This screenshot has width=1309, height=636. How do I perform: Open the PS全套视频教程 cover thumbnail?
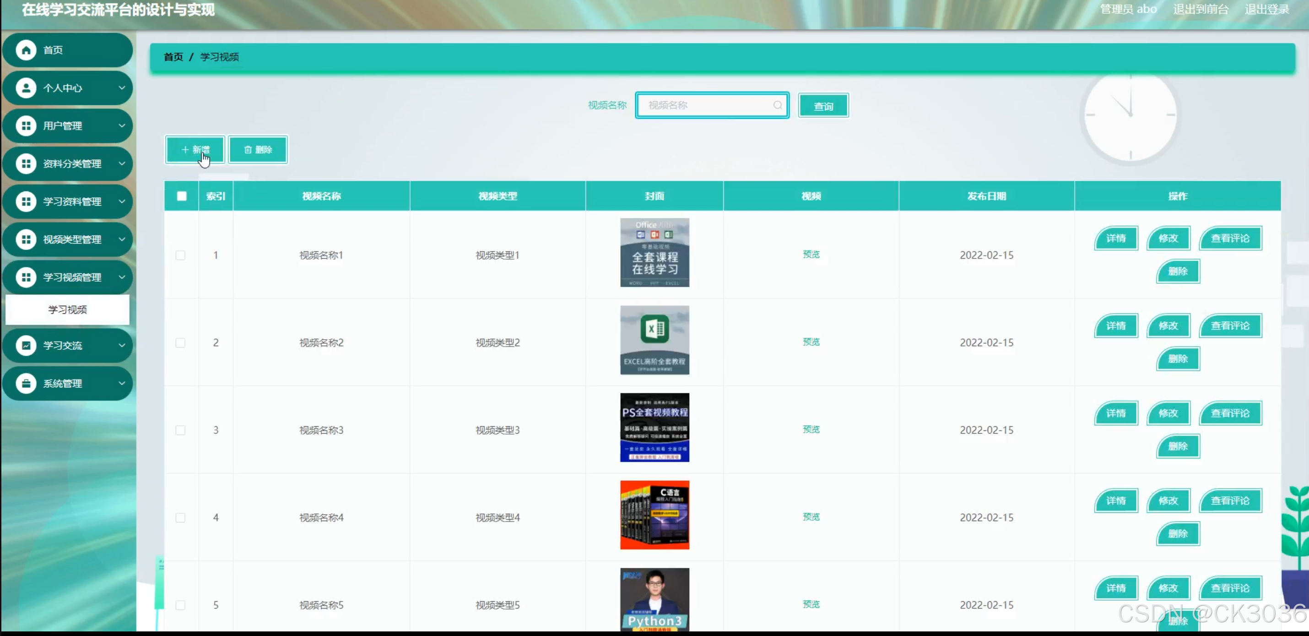pyautogui.click(x=654, y=428)
